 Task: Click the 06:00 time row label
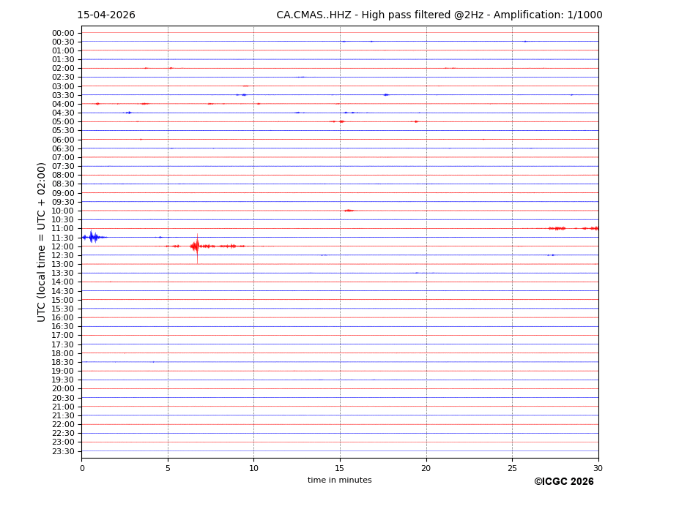point(63,140)
